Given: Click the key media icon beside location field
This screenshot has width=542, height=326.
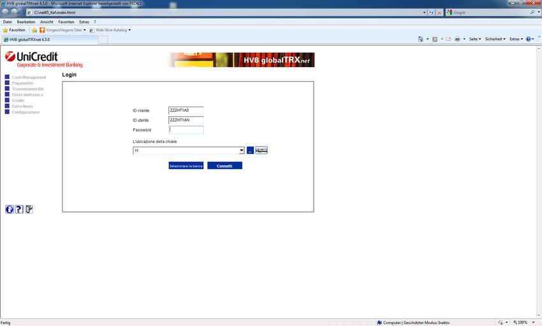Looking at the screenshot, I should click(x=261, y=151).
